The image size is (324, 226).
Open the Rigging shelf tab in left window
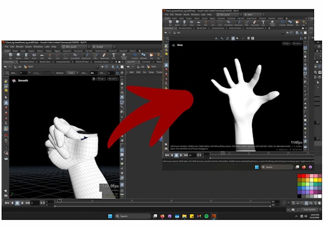pos(57,51)
